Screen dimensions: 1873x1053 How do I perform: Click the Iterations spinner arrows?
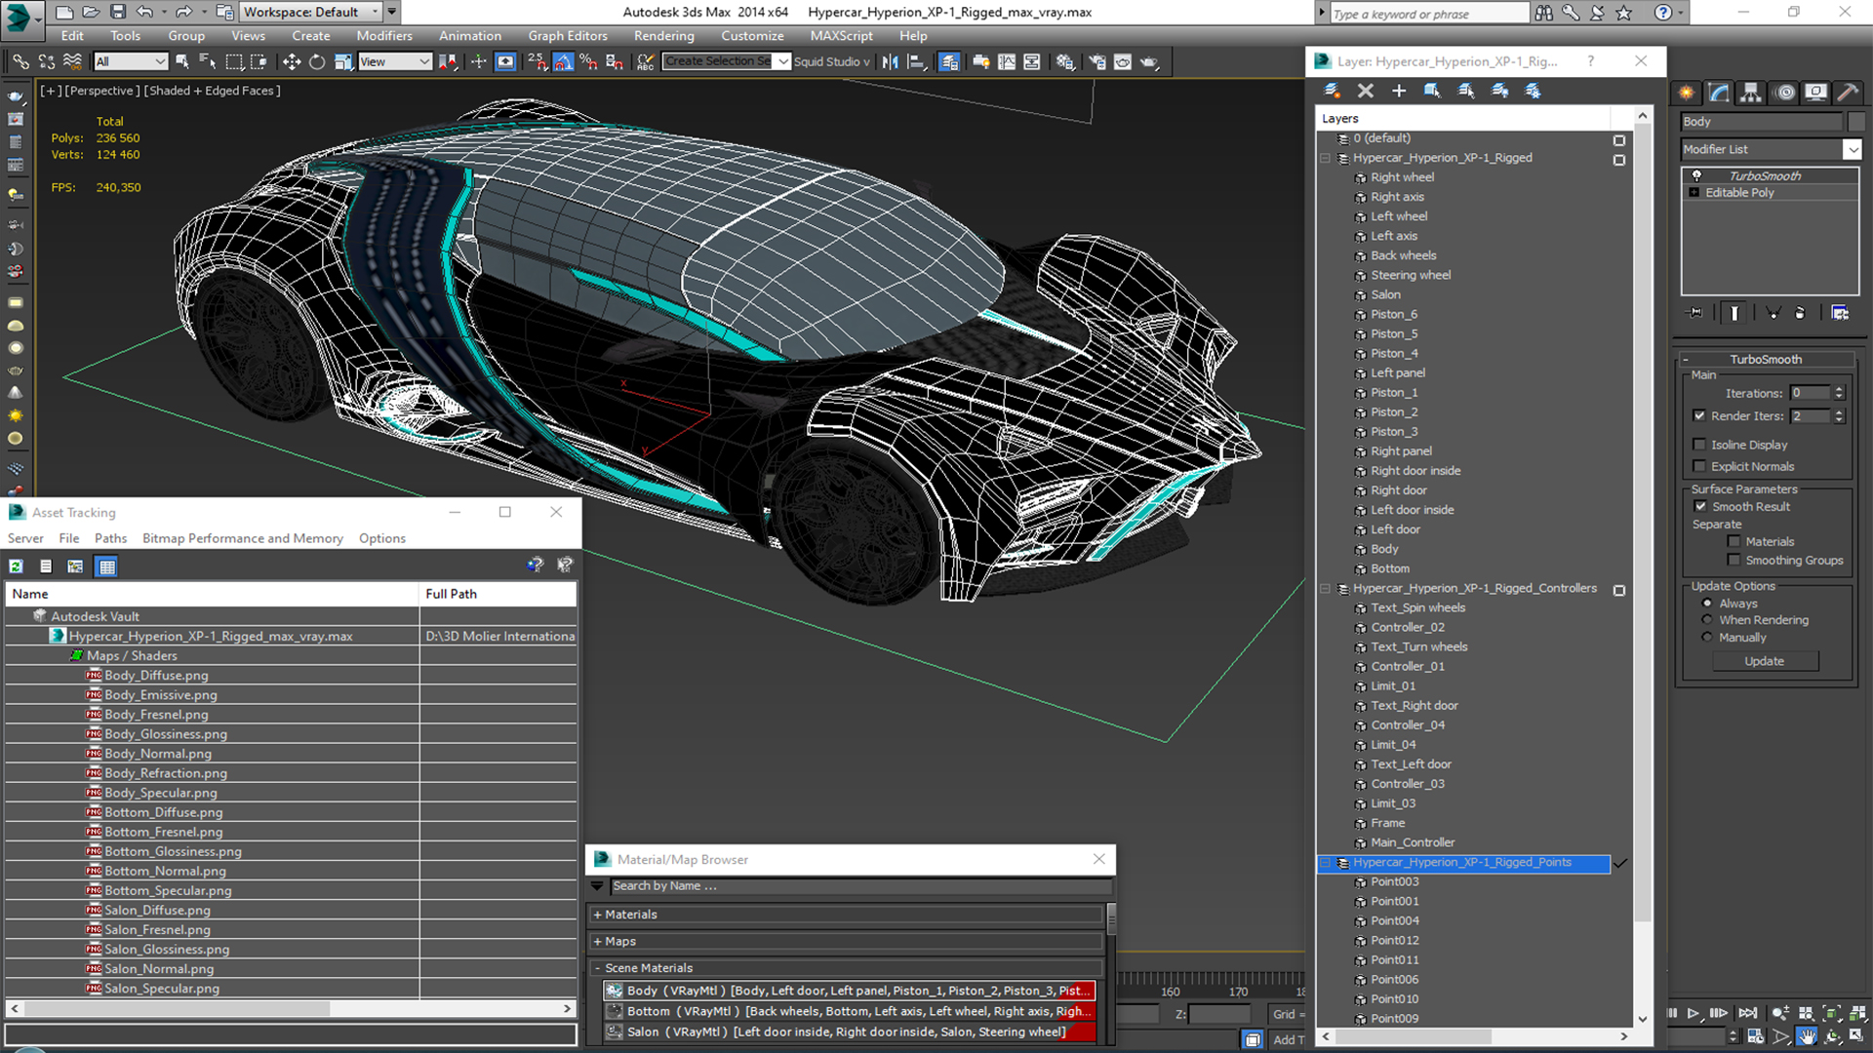[x=1839, y=393]
